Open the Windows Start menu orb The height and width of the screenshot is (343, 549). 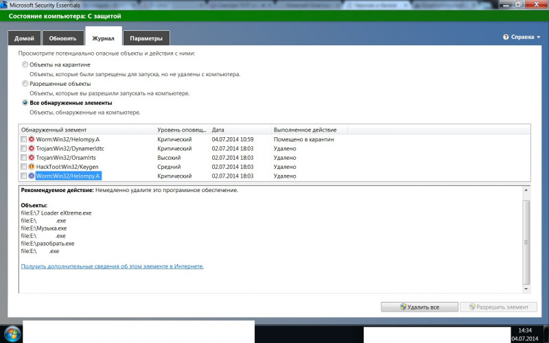(x=12, y=333)
